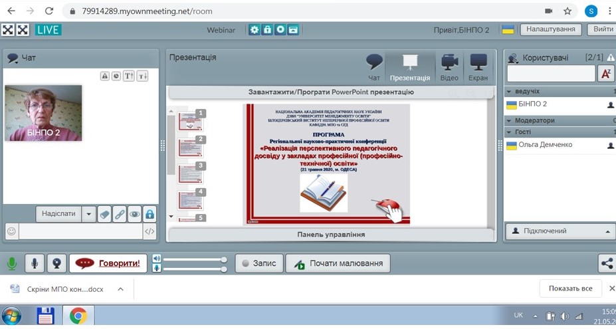Open the dropdown arrow beside Надіслати
This screenshot has height=329, width=616.
point(88,214)
